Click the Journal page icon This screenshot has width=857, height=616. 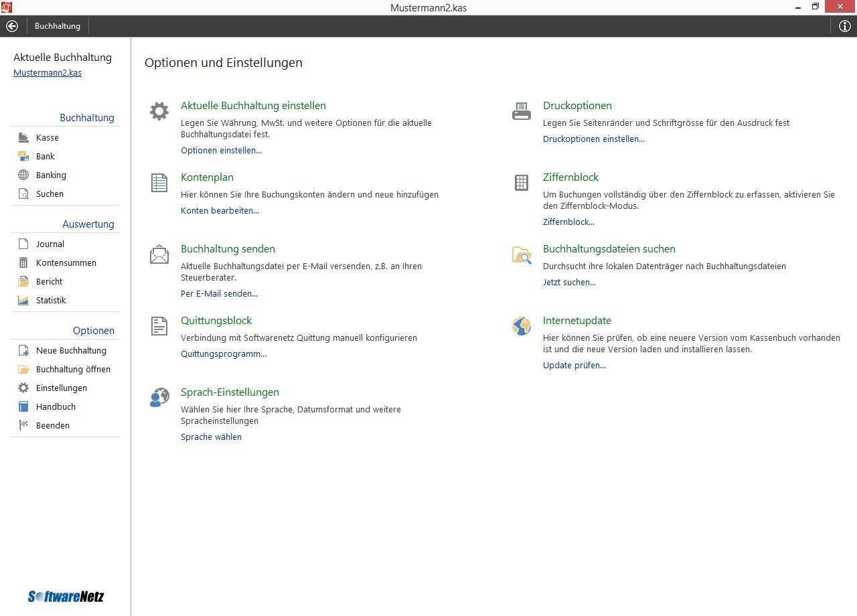click(23, 244)
